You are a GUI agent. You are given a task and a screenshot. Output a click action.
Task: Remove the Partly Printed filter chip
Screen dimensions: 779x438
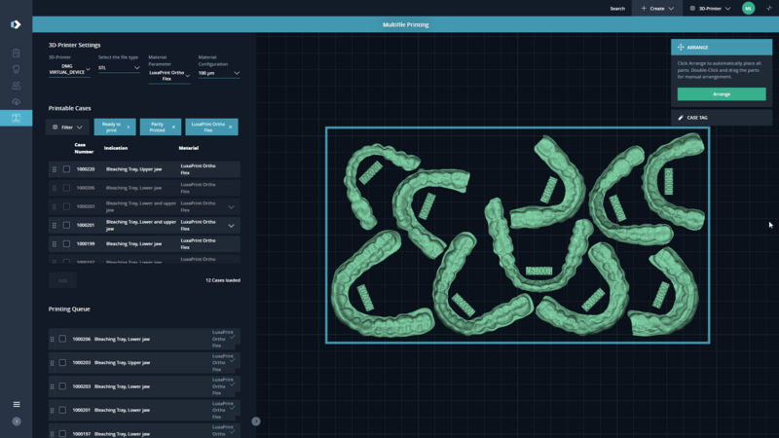173,128
